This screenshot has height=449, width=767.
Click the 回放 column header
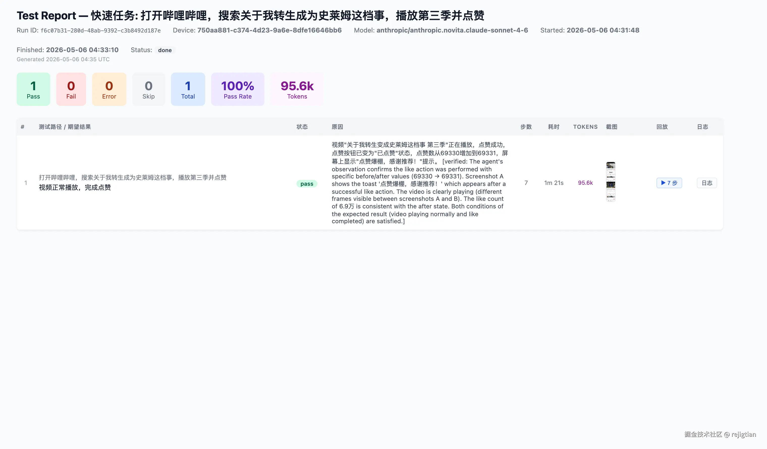point(662,127)
